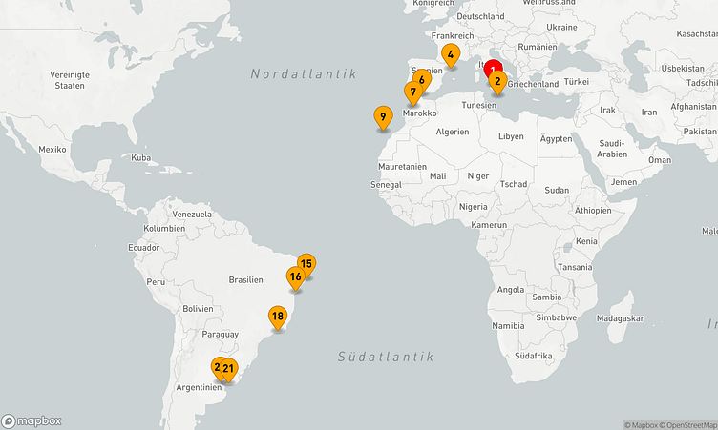The width and height of the screenshot is (718, 430).
Task: Click the Nordatlantik ocean label
Action: [x=303, y=73]
